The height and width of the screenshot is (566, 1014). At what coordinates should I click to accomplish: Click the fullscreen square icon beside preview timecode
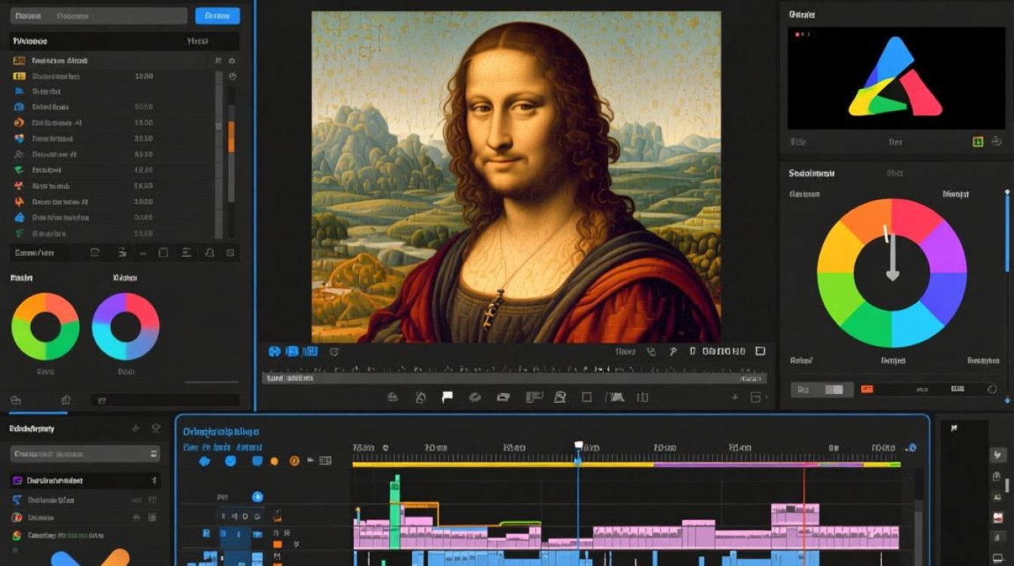[760, 351]
